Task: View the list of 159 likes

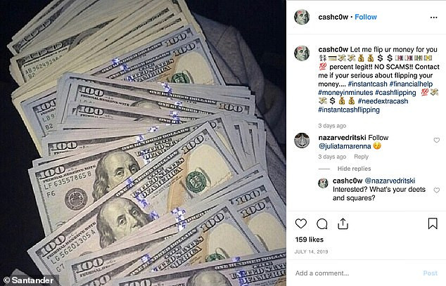Action: pyautogui.click(x=310, y=240)
